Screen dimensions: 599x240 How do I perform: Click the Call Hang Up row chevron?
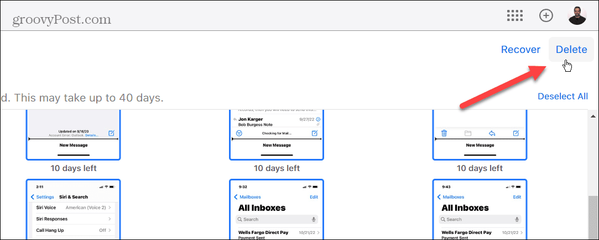tap(110, 230)
